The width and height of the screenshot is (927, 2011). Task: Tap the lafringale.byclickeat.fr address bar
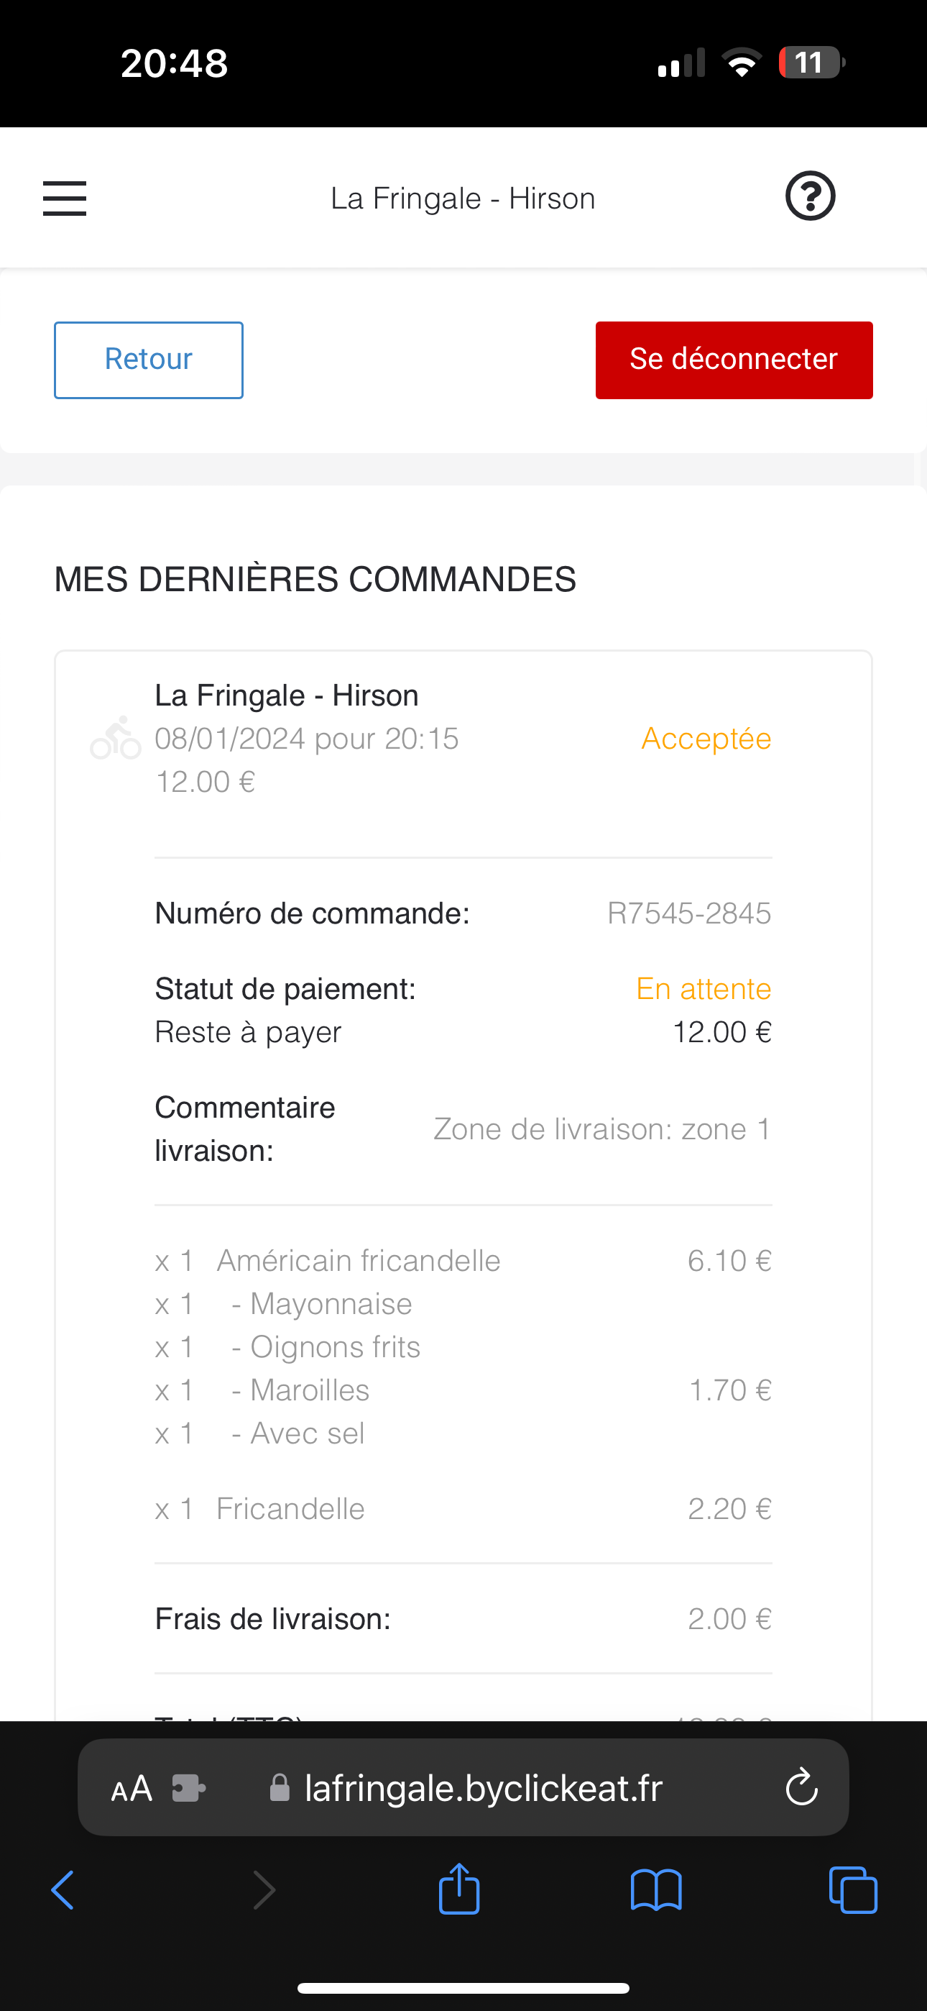coord(484,1789)
